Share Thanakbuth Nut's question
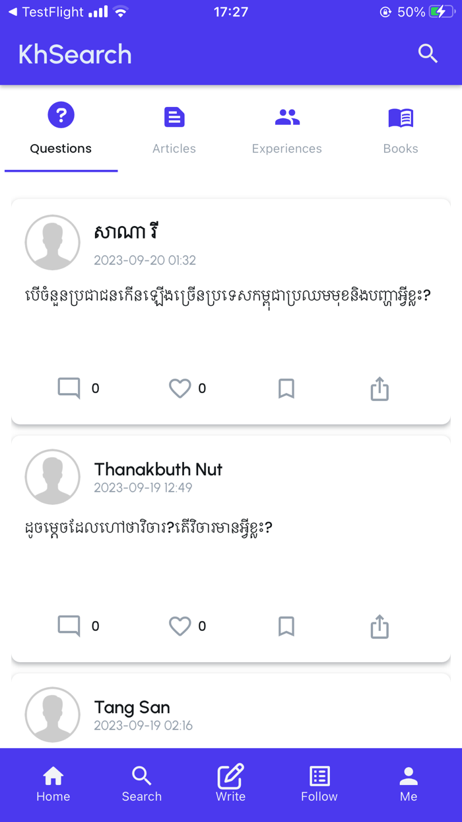 coord(379,626)
